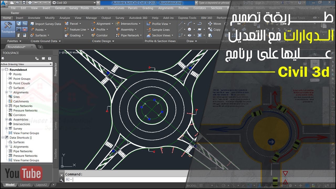The width and height of the screenshot is (336, 189).
Task: Expand the Assemblies tree node
Action: point(7,120)
